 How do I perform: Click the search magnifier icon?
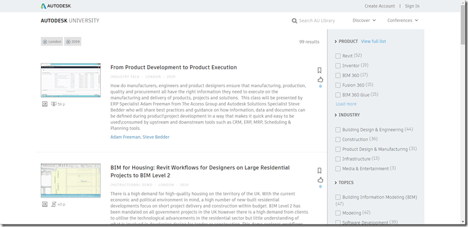(x=294, y=21)
